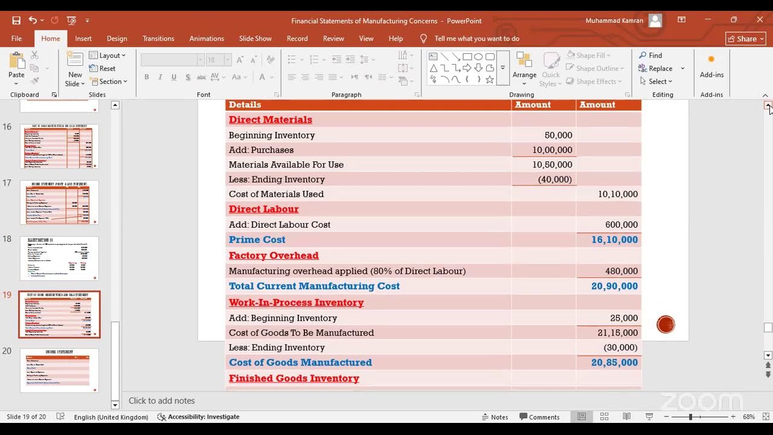The height and width of the screenshot is (435, 773).
Task: Save the presentation with the Save icon
Action: coord(16,21)
